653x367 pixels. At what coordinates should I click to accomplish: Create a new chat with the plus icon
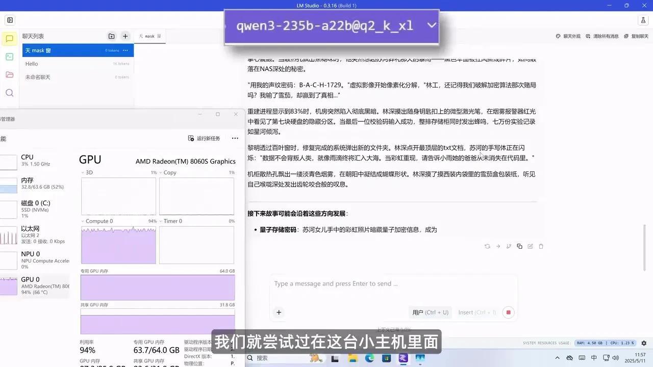pyautogui.click(x=125, y=36)
